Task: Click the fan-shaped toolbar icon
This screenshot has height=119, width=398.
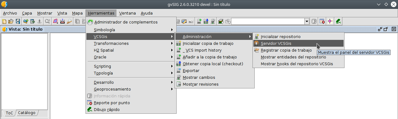Action: point(69,21)
